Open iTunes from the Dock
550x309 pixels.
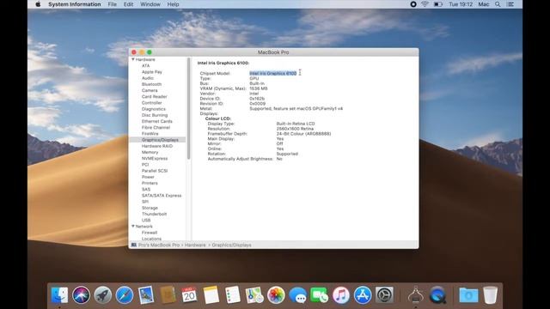[341, 295]
